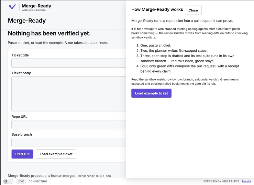Focus the Ticket title field
The image size is (254, 185).
coord(69,63)
